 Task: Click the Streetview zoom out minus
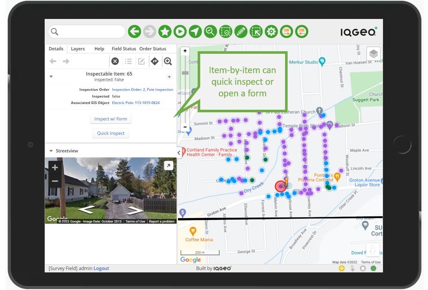55,181
